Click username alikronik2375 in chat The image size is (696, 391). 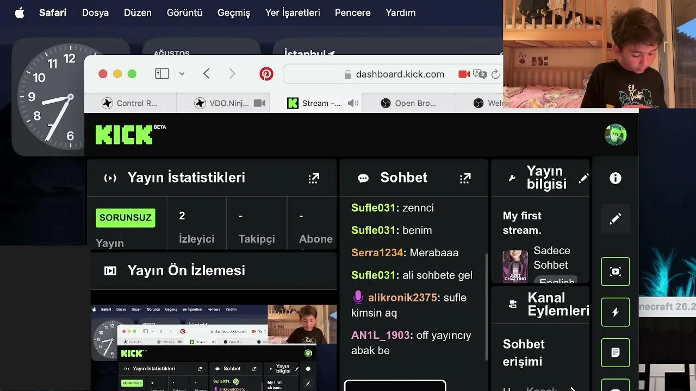pyautogui.click(x=402, y=298)
